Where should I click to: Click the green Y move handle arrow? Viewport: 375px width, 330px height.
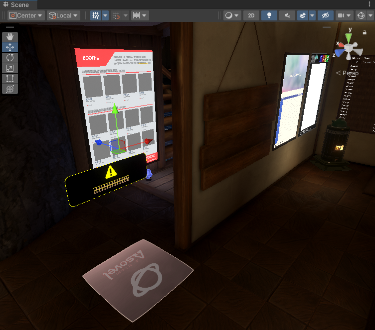115,108
